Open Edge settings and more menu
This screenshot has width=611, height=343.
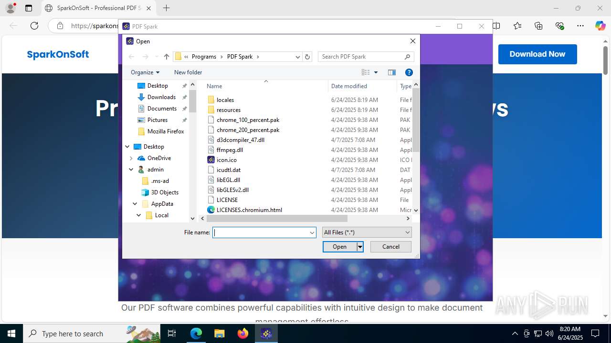(580, 26)
